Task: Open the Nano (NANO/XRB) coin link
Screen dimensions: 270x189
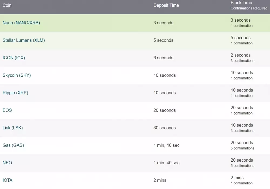Action: tap(21, 23)
